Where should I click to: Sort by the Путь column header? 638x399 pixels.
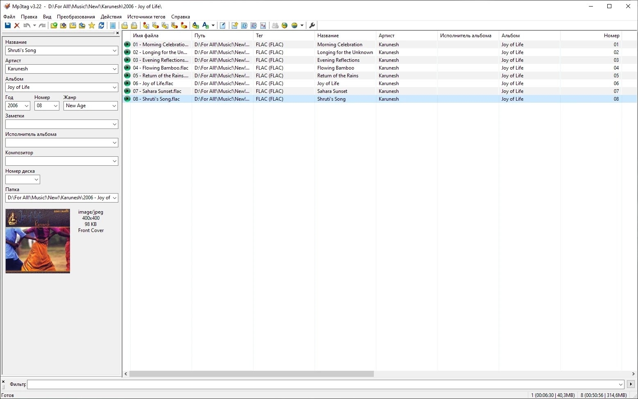(222, 36)
